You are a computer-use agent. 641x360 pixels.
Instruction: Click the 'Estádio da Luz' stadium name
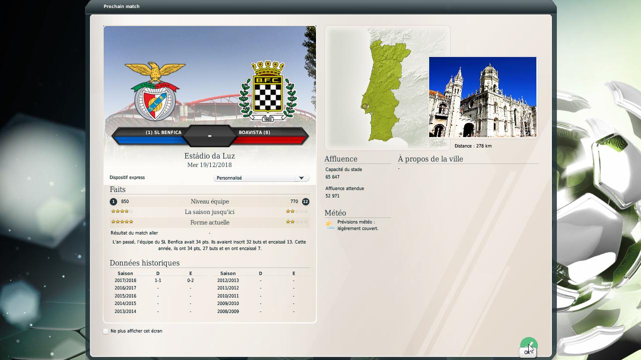click(x=209, y=156)
